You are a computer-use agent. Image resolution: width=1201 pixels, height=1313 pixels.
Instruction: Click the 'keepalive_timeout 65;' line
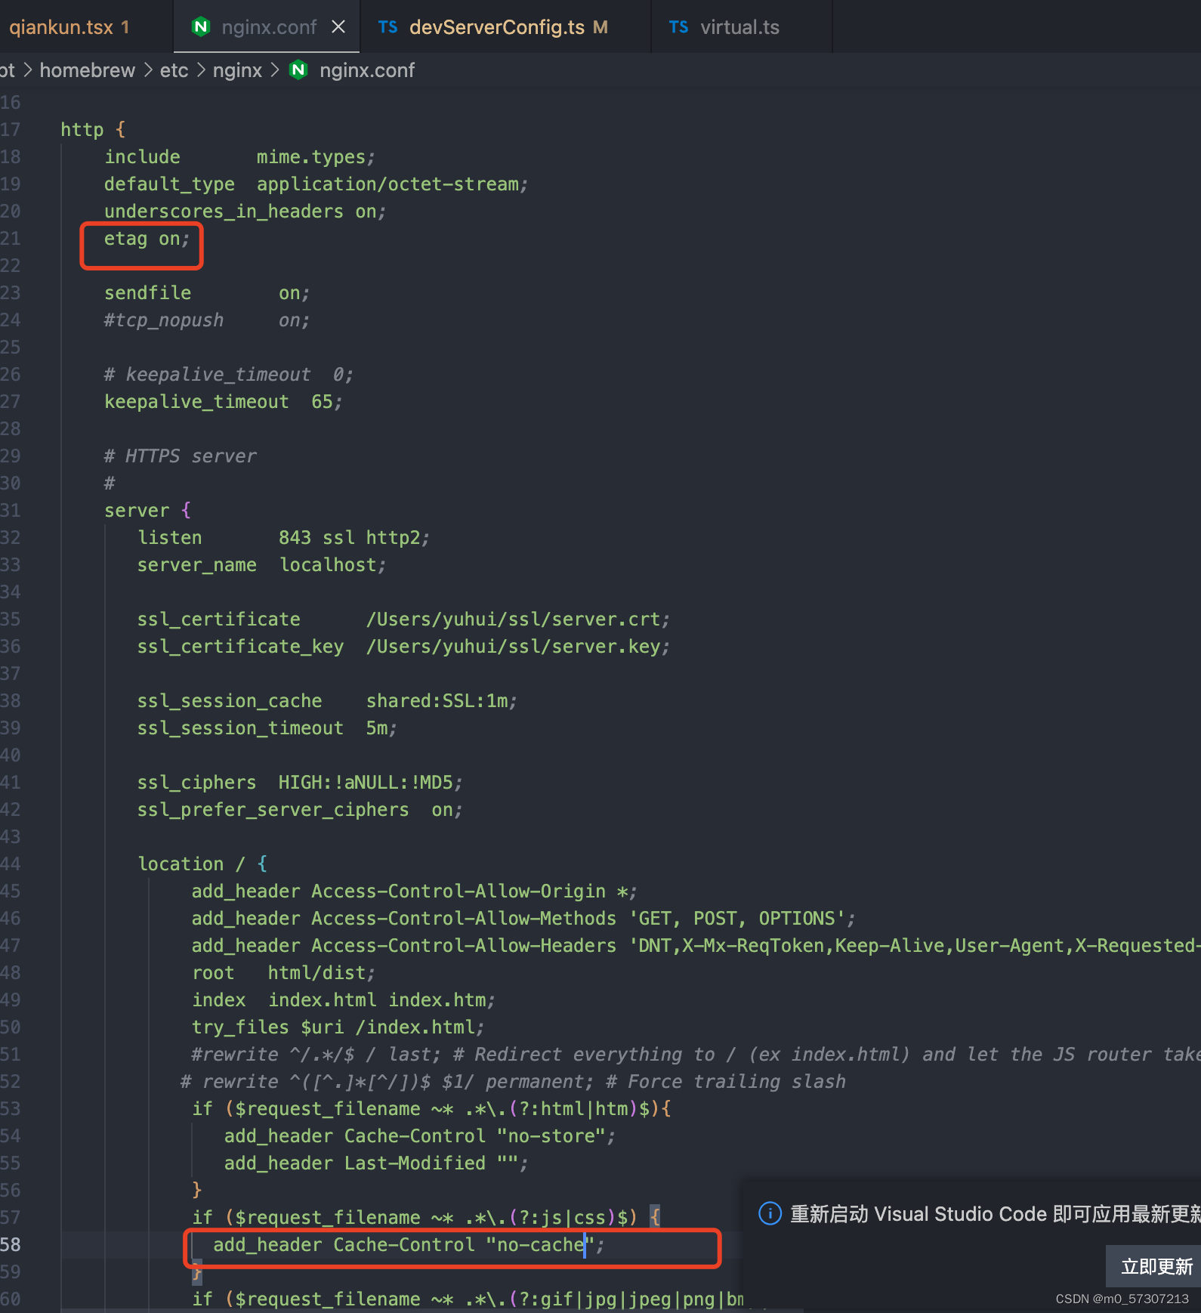point(223,402)
